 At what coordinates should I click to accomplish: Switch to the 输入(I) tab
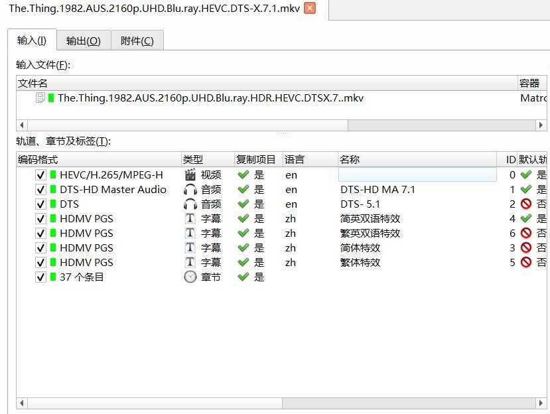tap(32, 40)
